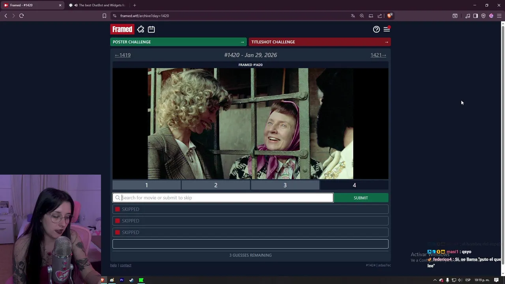Click the first SKIPPED guess row
Viewport: 505px width, 284px height.
click(251, 209)
